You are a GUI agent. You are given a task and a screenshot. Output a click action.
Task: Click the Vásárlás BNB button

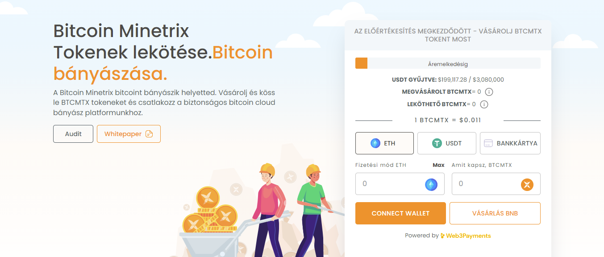[495, 213]
